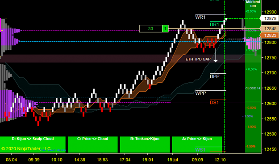
Task: Click the 12700 price axis label
Action: [271, 73]
